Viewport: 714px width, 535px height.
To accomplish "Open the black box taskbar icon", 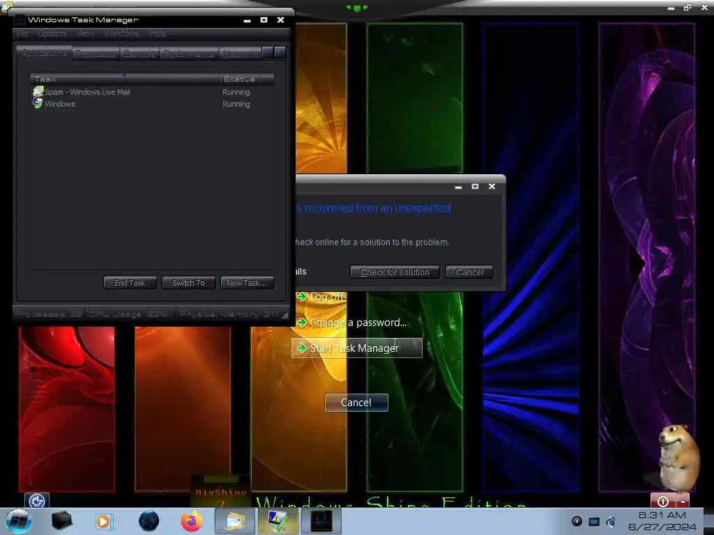I will 61,521.
